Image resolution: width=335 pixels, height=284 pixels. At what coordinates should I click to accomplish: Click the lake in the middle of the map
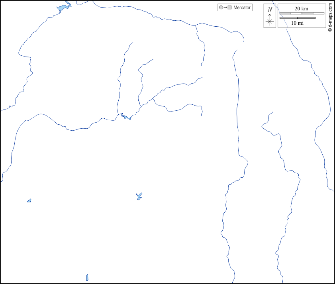[x=139, y=196]
